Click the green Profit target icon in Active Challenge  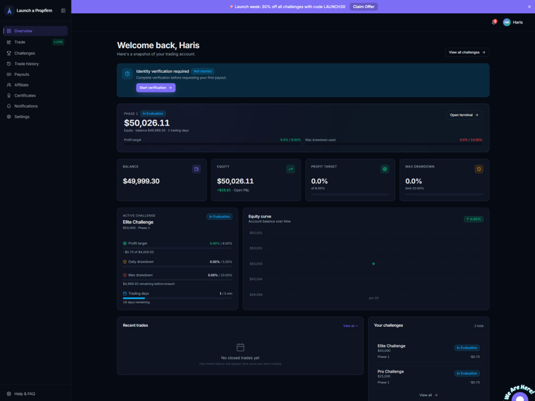125,243
